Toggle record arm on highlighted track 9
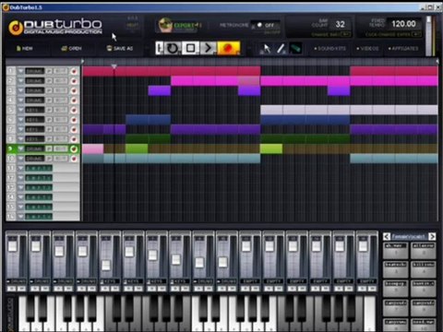443x332 pixels. click(74, 149)
